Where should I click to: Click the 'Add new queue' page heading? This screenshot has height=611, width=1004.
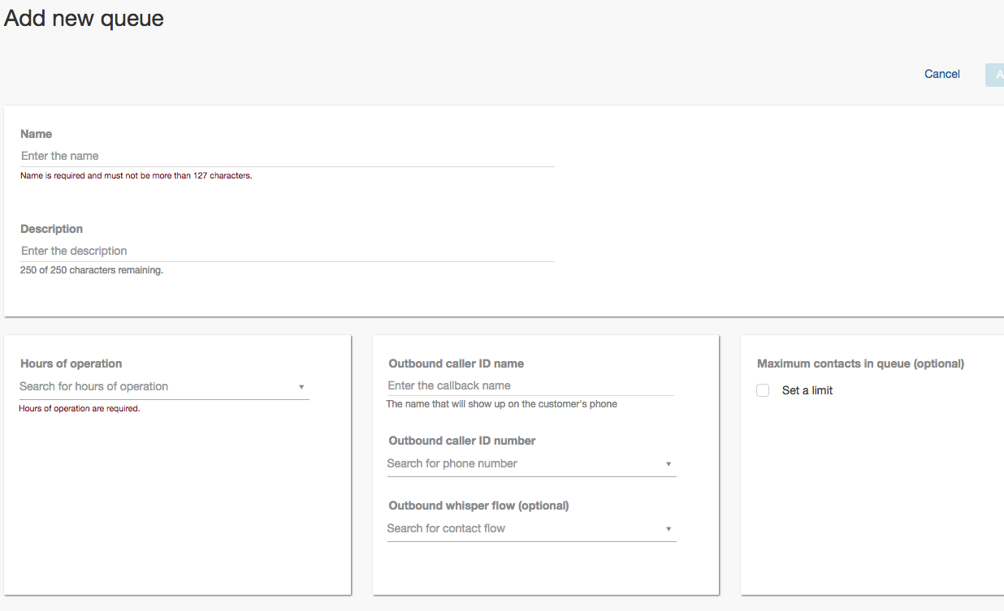click(84, 19)
